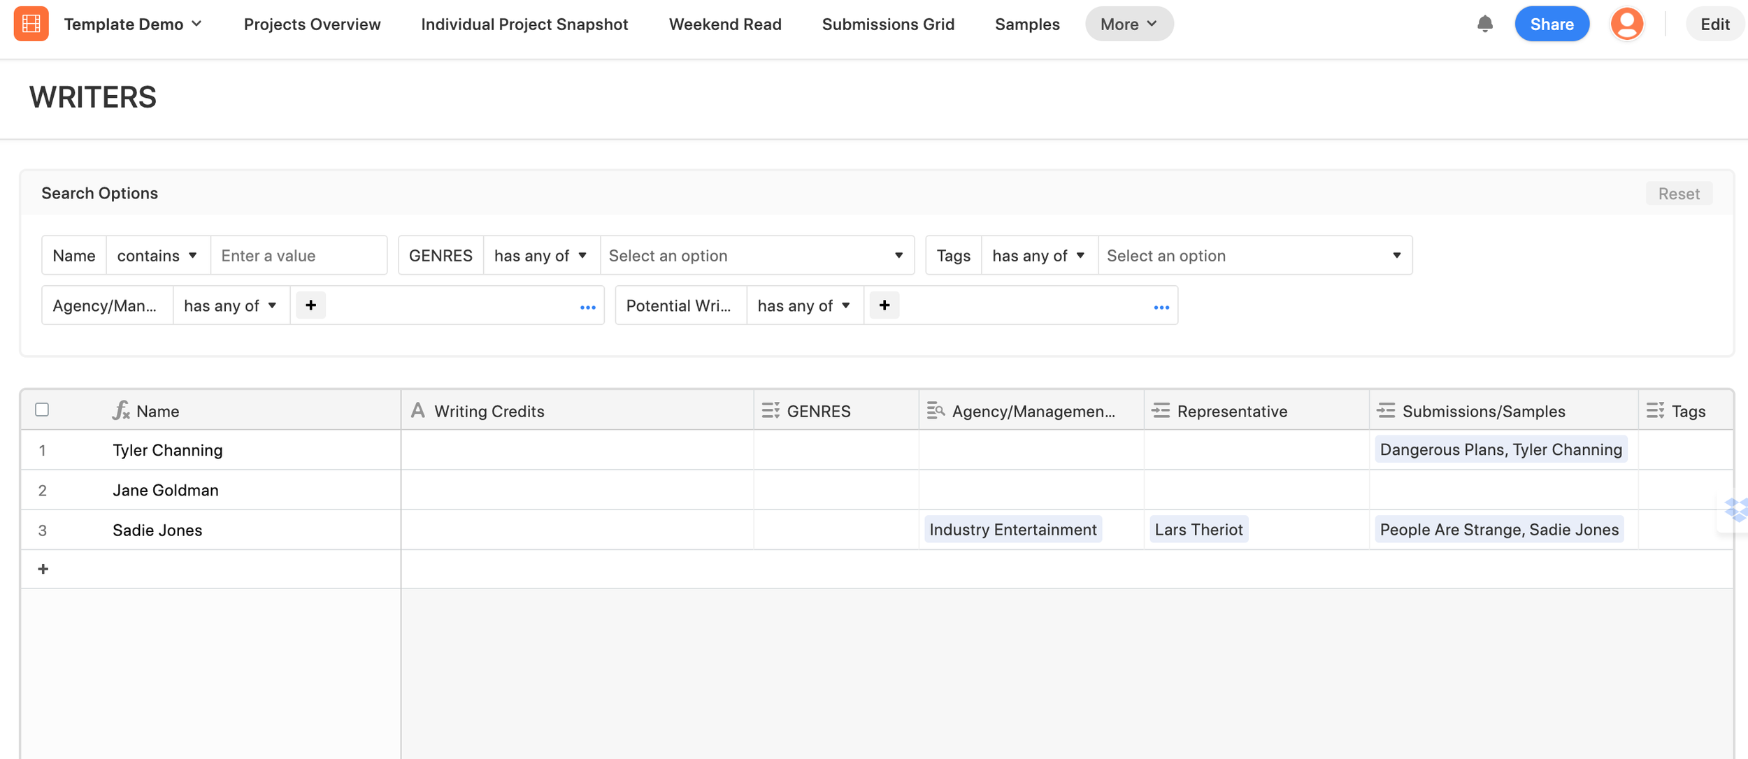The width and height of the screenshot is (1748, 759).
Task: Switch to the Projects Overview tab
Action: click(x=312, y=24)
